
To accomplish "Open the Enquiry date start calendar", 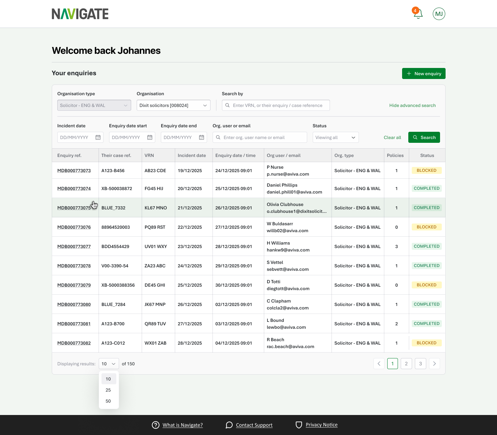I will point(150,137).
